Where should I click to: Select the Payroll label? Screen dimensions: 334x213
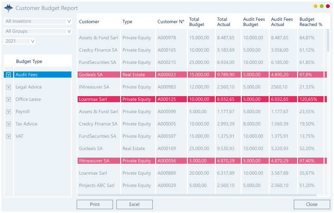[x=23, y=112]
